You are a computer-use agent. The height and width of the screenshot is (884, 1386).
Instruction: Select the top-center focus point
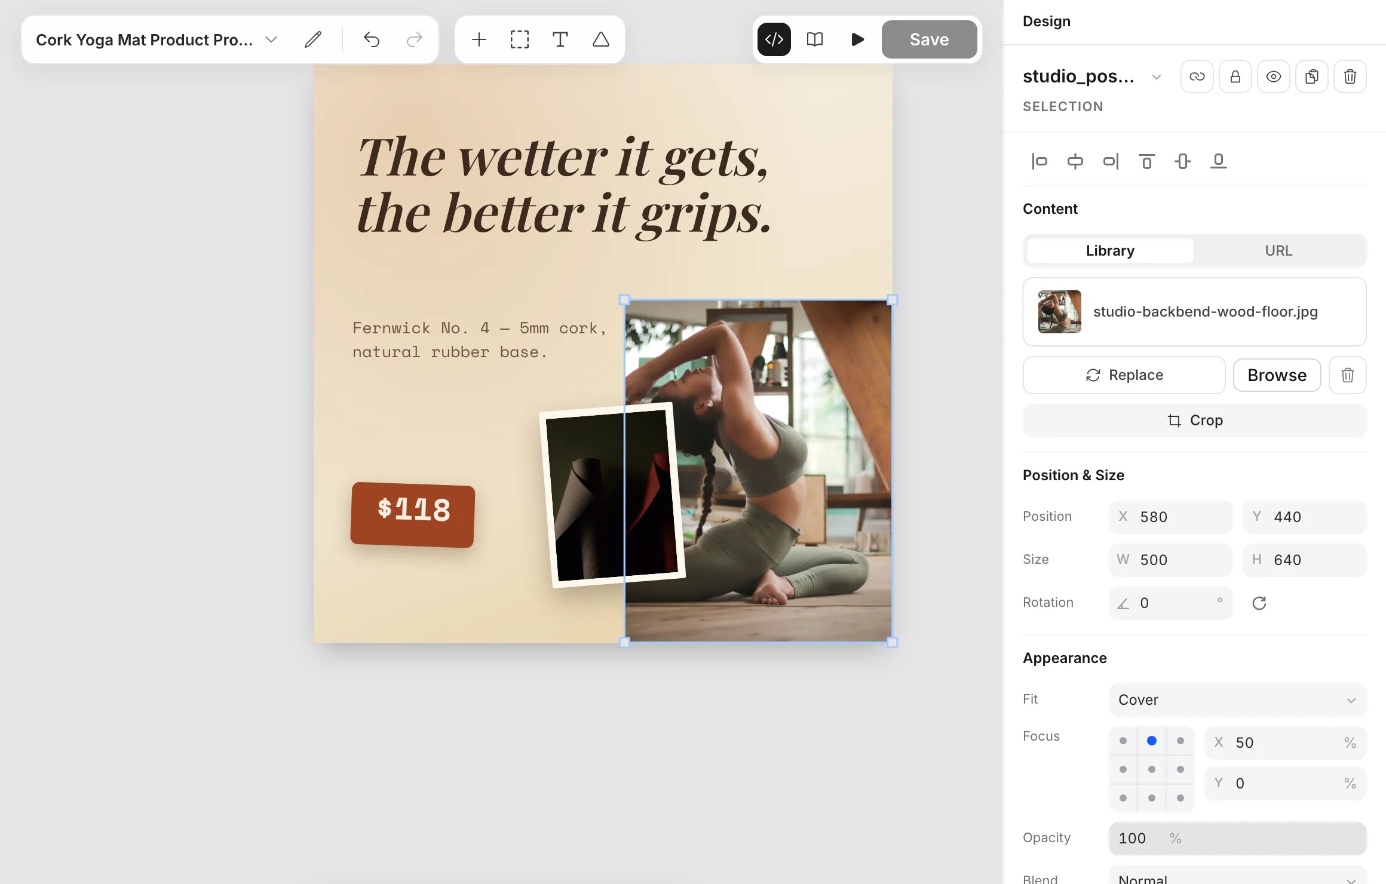(x=1152, y=741)
